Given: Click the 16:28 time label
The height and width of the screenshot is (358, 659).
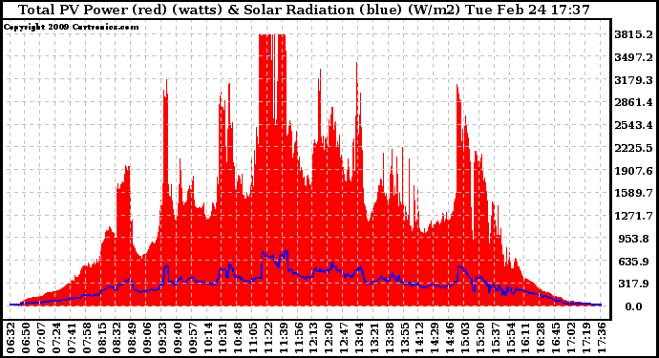Looking at the screenshot, I should tap(541, 337).
